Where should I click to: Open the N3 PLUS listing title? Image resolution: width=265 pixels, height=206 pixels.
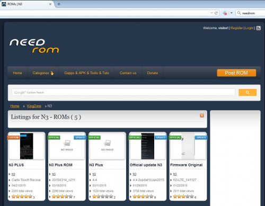16,165
